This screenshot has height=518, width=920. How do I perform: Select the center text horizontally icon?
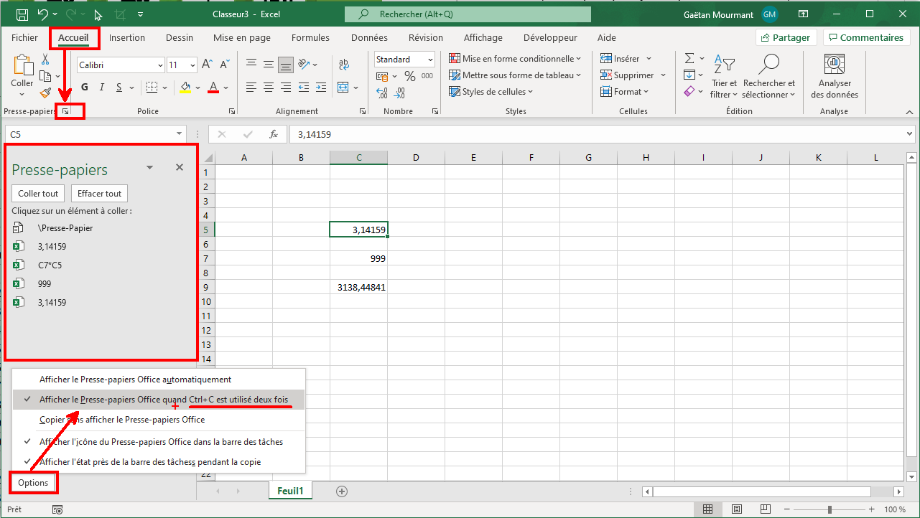pos(269,88)
